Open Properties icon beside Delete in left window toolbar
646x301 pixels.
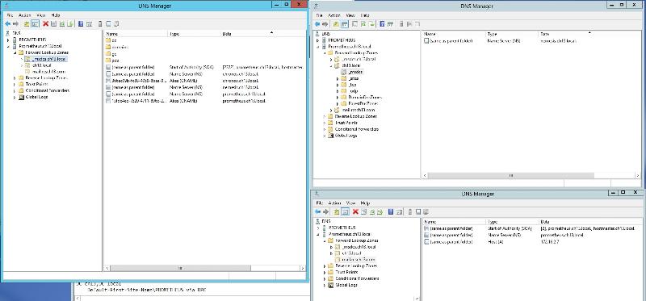click(53, 24)
